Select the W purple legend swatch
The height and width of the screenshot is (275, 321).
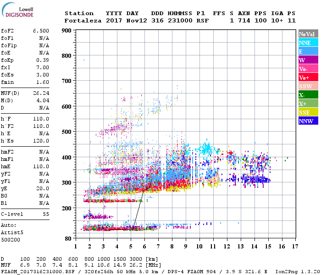click(x=308, y=60)
